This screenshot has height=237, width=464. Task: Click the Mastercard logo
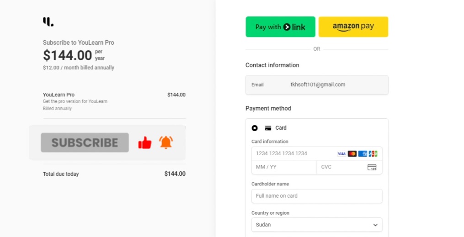point(352,154)
